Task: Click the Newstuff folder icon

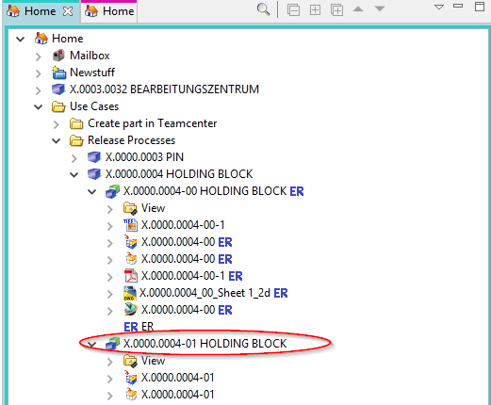Action: 58,73
